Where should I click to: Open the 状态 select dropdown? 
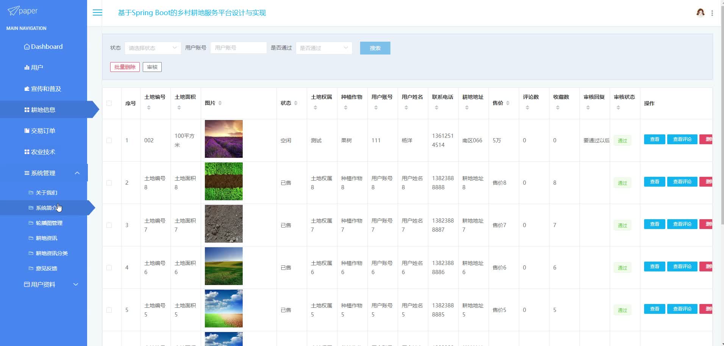coord(153,48)
